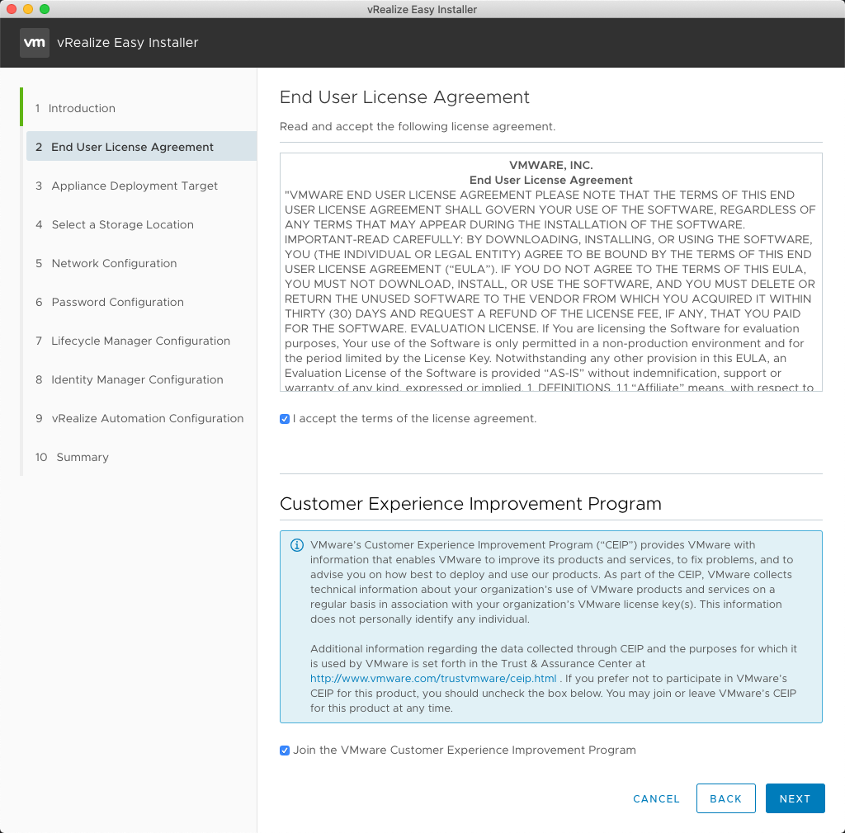Open the trustvmware ceip.html link
Image resolution: width=845 pixels, height=833 pixels.
(433, 679)
